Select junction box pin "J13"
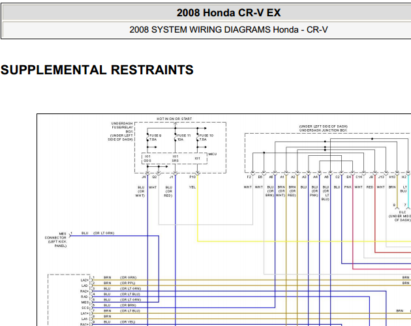Screen dimensions: 411x326 pos(381,177)
